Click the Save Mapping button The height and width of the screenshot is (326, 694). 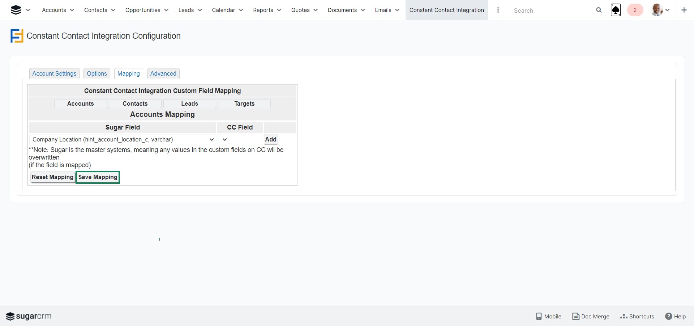click(98, 177)
